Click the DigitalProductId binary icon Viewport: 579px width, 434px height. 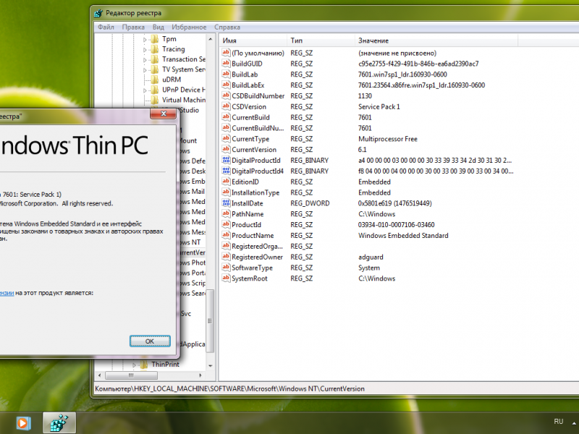(x=226, y=160)
